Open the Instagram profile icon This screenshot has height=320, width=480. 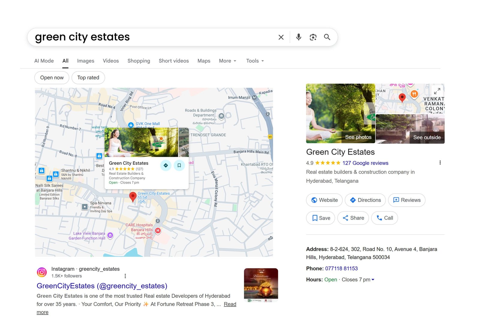point(42,272)
